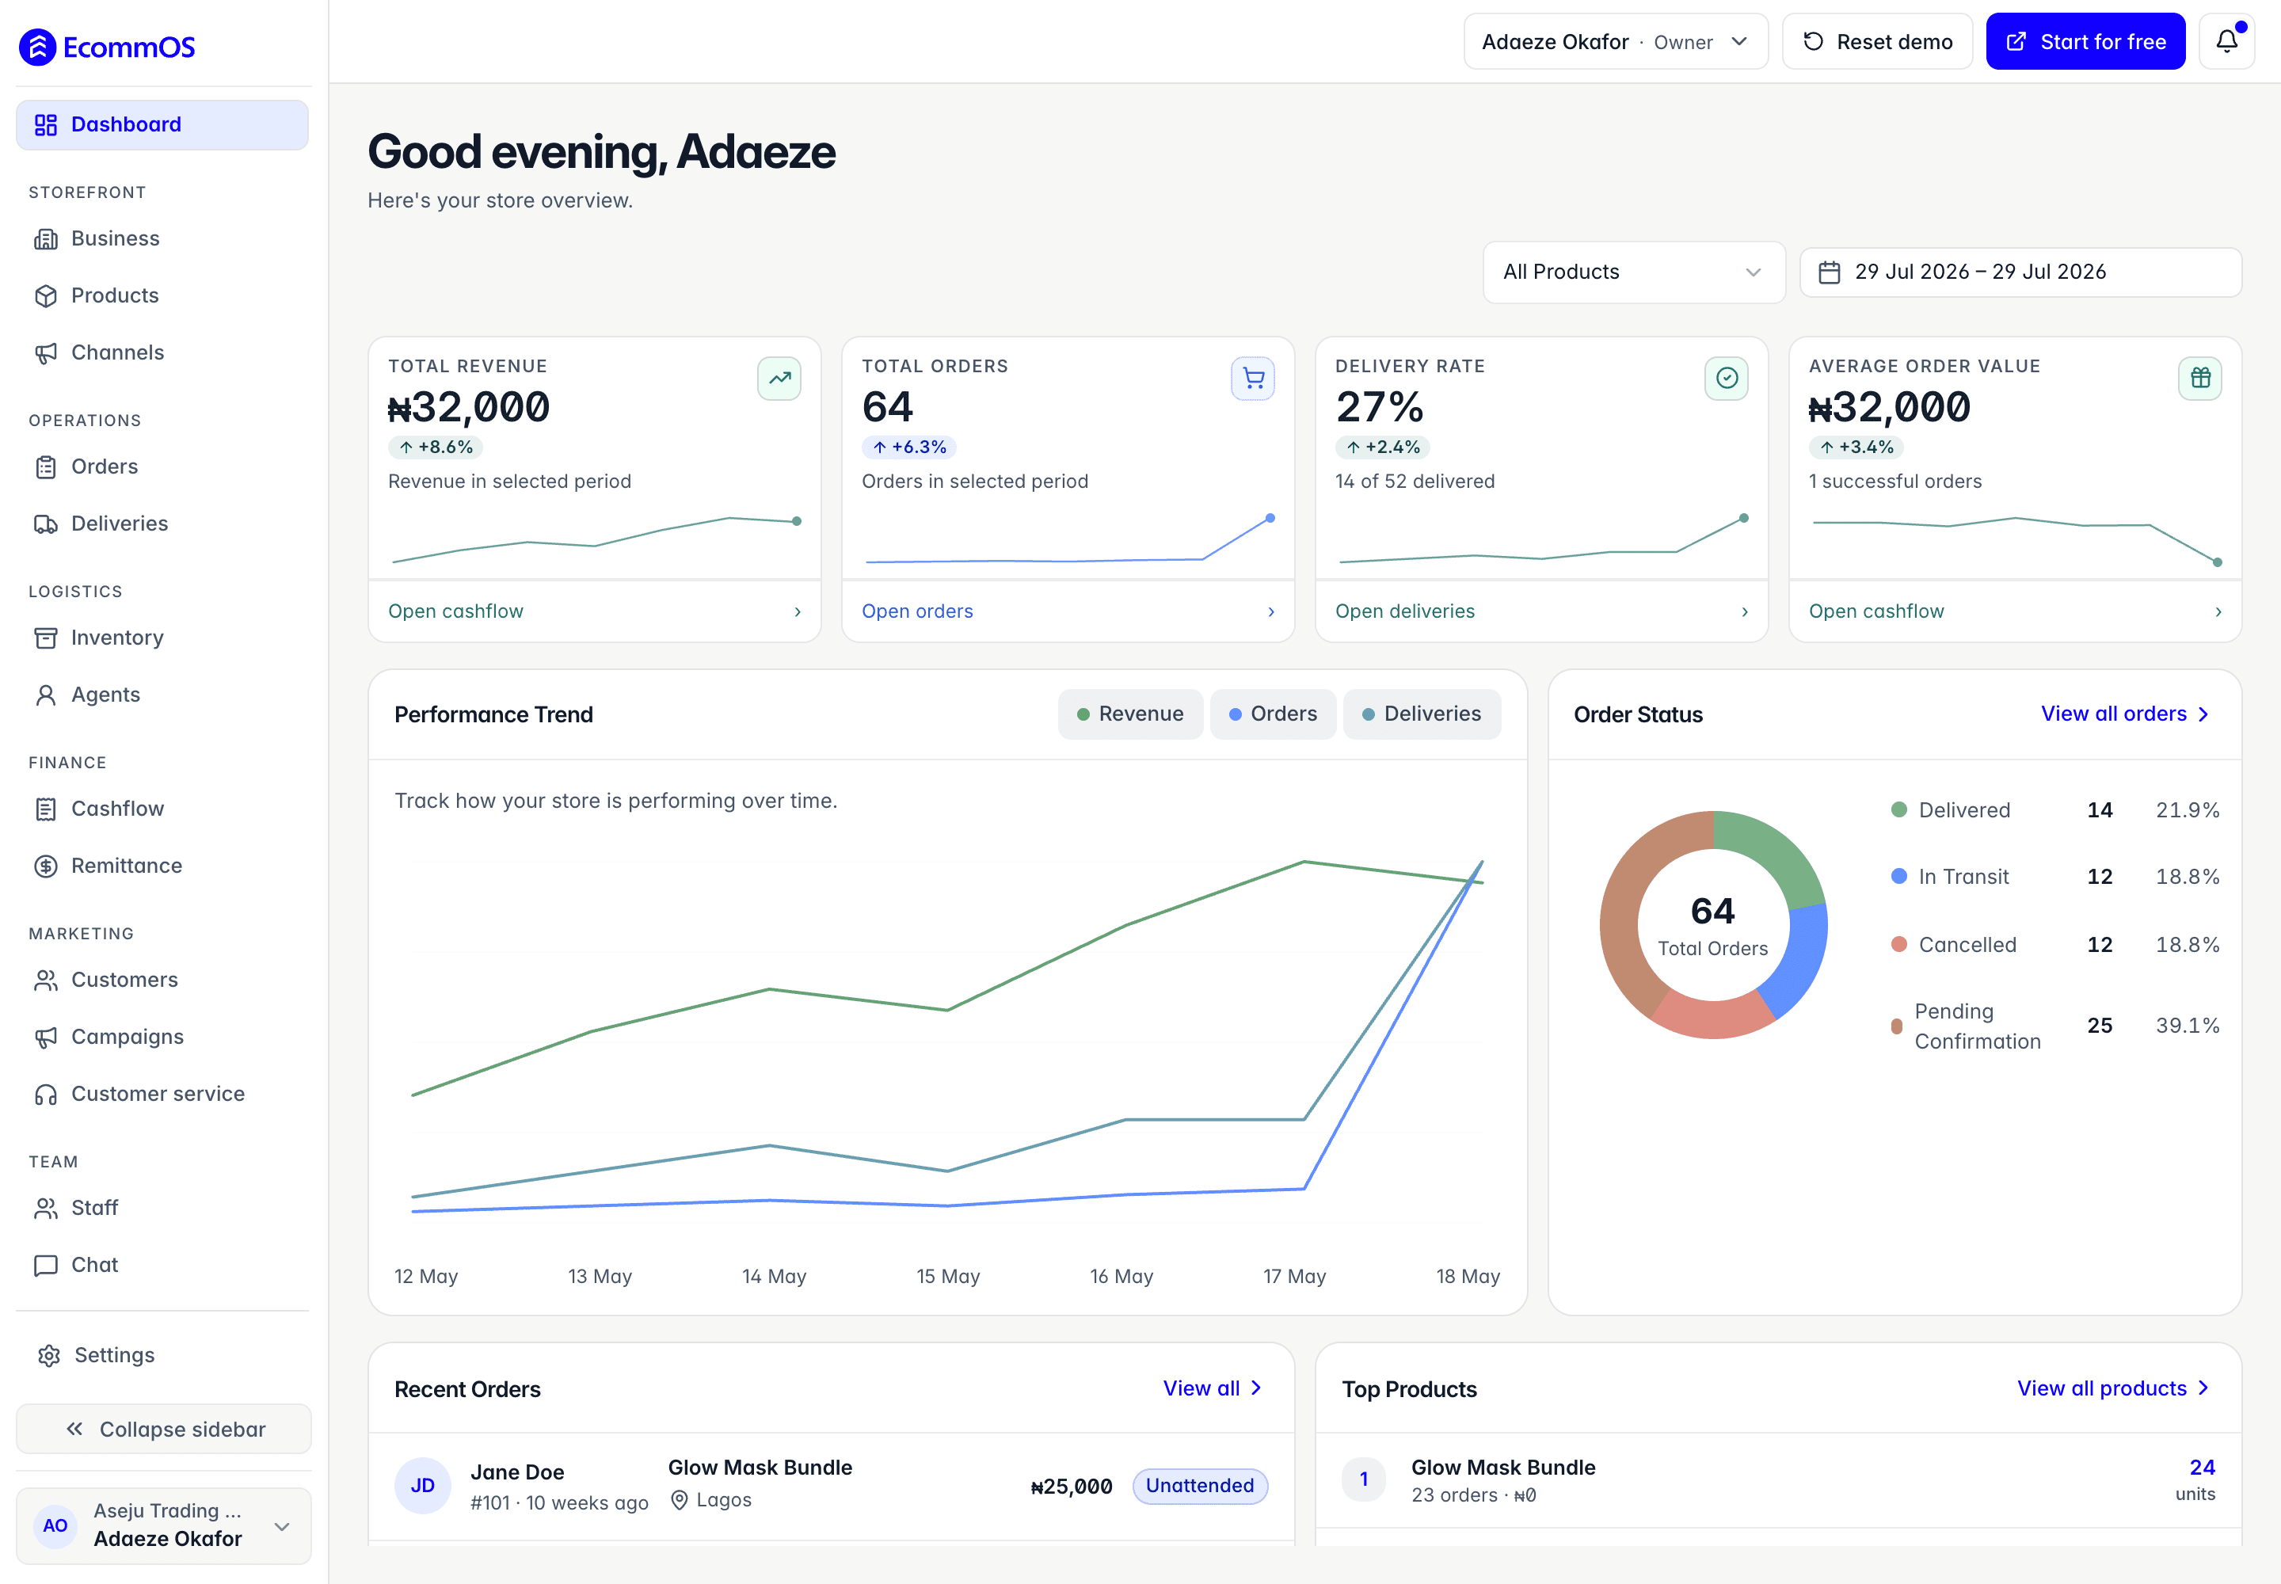Viewport: 2281px width, 1584px height.
Task: Click the Campaigns megaphone icon
Action: pos(46,1038)
